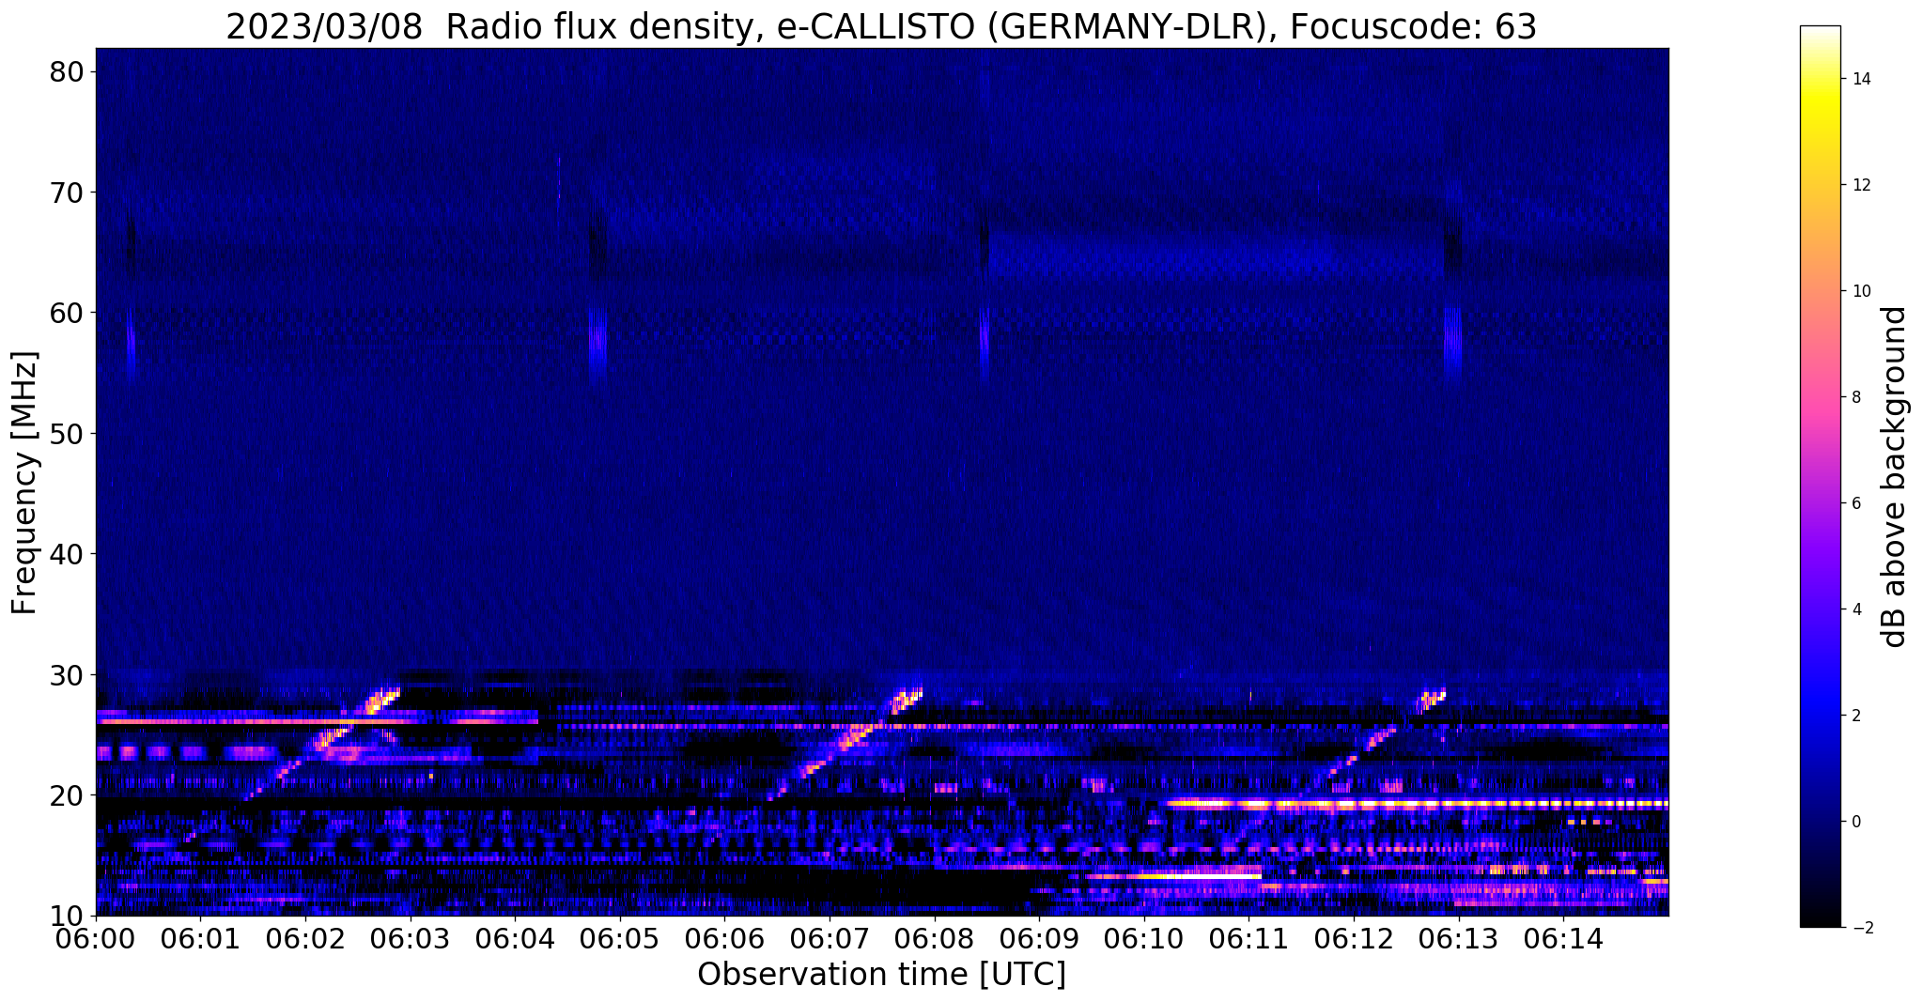This screenshot has width=1923, height=1002.
Task: Click the 06:14 time tick label
Action: point(1563,938)
